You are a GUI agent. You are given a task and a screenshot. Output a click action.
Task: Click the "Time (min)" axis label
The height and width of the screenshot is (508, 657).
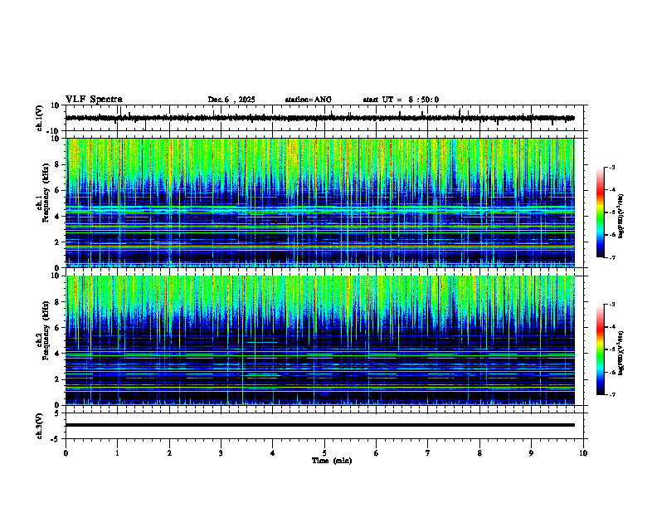[332, 461]
